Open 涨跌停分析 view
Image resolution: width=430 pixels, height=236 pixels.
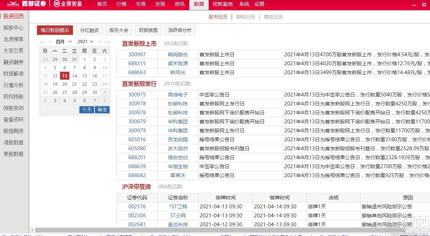pyautogui.click(x=180, y=30)
